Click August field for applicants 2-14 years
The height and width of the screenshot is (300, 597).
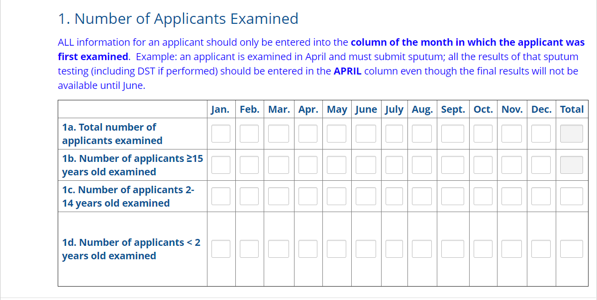tap(422, 196)
